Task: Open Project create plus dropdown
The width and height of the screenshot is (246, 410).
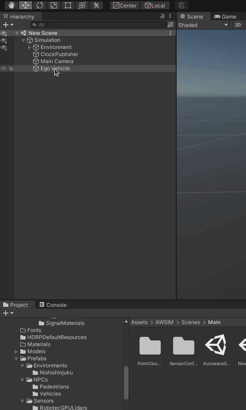Action: click(8, 313)
